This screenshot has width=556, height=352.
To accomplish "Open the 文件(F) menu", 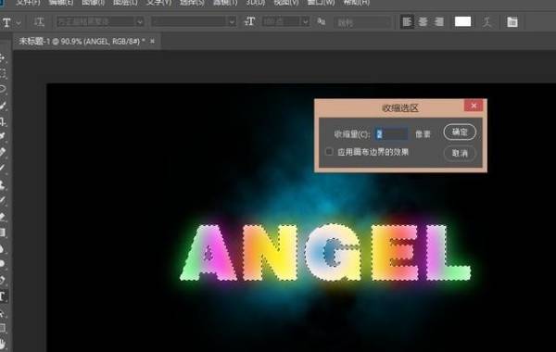I will [28, 3].
